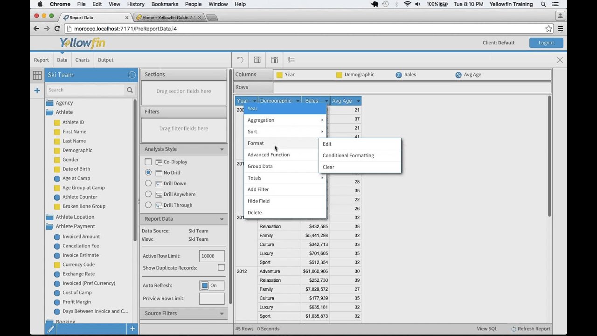The image size is (597, 336).
Task: Open Demographic column header dropdown arrow
Action: (x=298, y=101)
